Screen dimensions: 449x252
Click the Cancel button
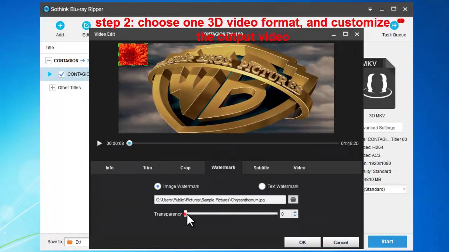coord(341,242)
